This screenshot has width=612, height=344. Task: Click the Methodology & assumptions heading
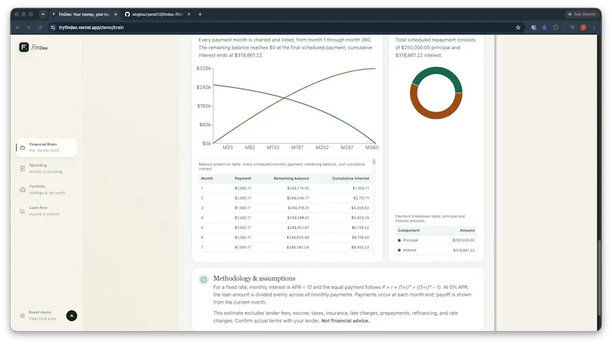tap(254, 278)
